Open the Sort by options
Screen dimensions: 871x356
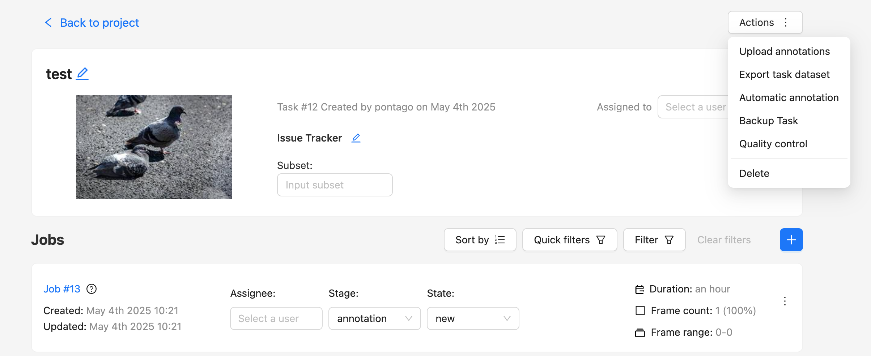[x=480, y=240]
